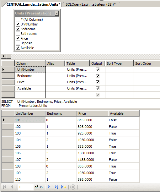The width and height of the screenshot is (160, 192).
Task: Toggle Output checkbox for UnitNumber row
Action: 98,69
